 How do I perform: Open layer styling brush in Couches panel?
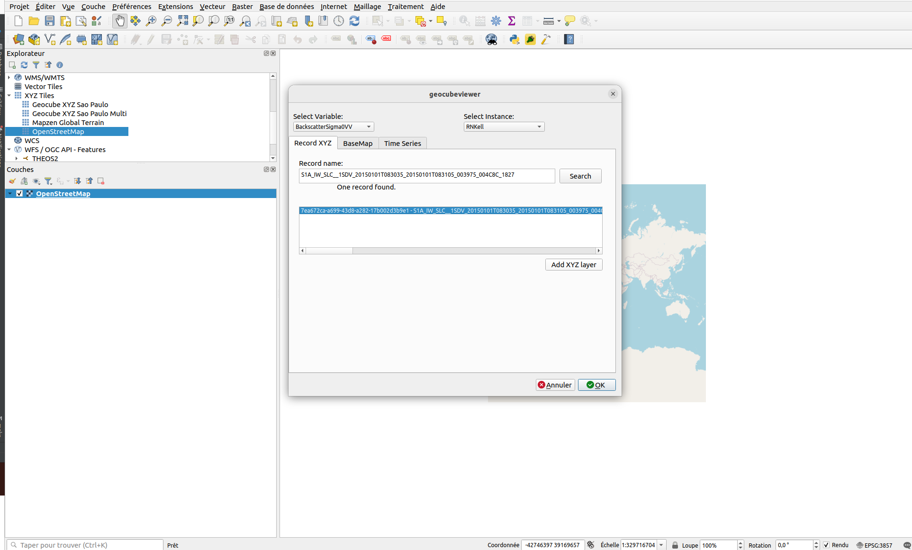(x=12, y=181)
